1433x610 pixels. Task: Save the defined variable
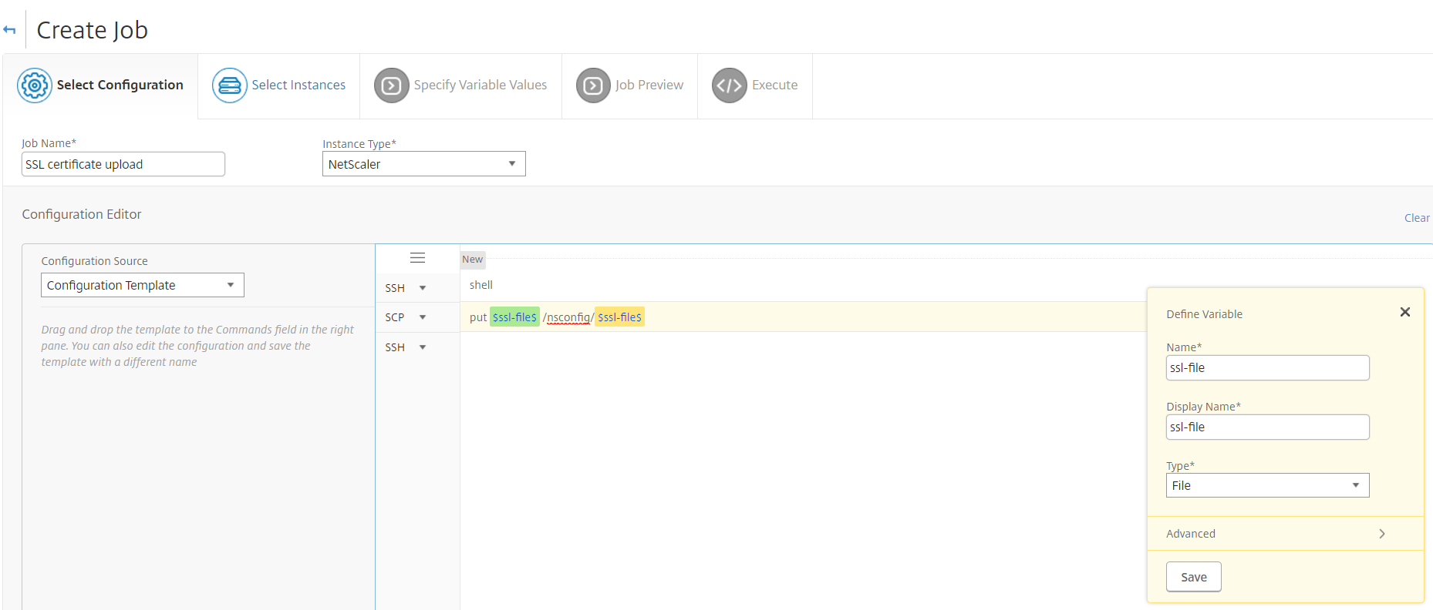pos(1194,577)
